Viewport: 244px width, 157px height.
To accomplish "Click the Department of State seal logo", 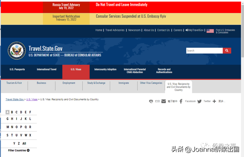I will point(17,51).
